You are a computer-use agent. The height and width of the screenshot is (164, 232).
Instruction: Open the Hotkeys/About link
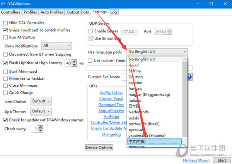196,160
